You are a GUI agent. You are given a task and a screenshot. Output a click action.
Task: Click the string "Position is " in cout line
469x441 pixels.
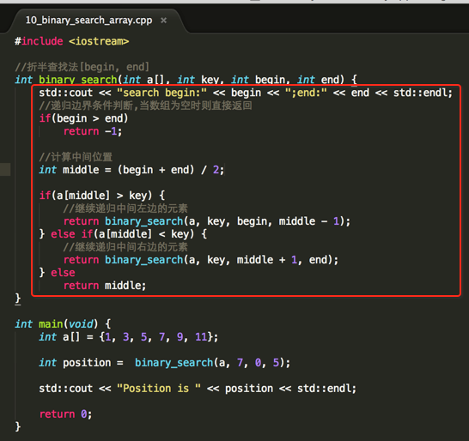pyautogui.click(x=159, y=389)
